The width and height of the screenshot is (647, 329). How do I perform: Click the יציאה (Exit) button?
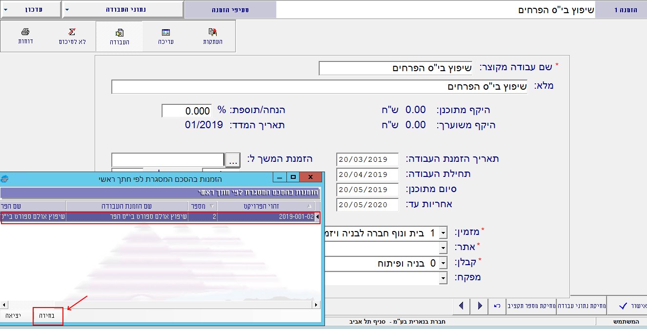(14, 316)
